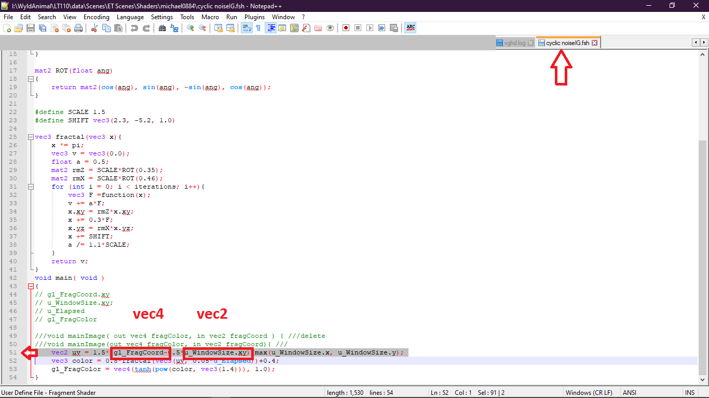Collapse the for loop fold at line 31
The height and width of the screenshot is (398, 709).
31,187
